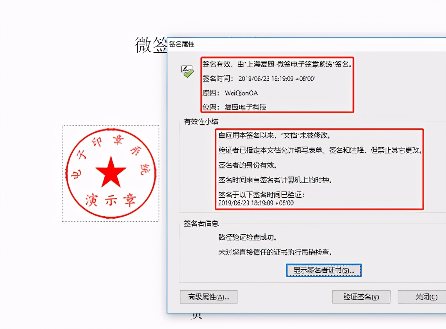Screen dimensions: 446x329
Task: Click the 验证签名(V) button
Action: (x=361, y=297)
